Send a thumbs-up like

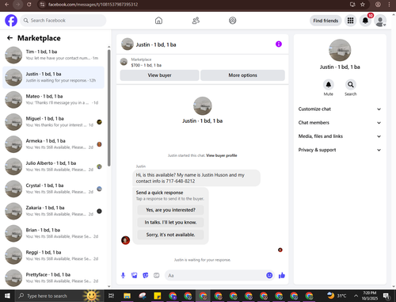pos(282,276)
